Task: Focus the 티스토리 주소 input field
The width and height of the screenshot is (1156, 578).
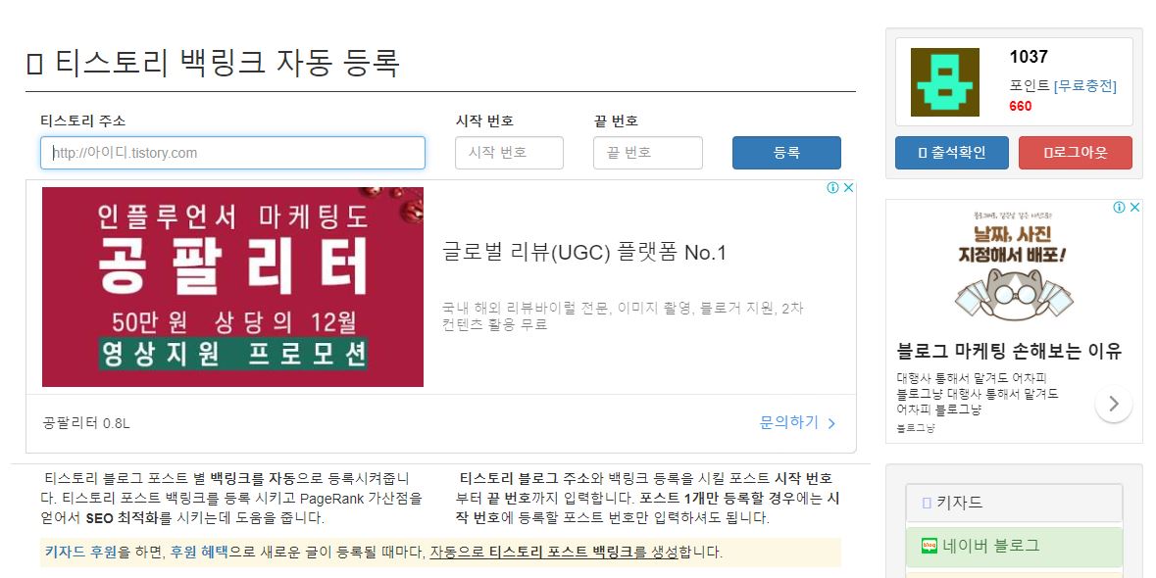Action: 233,153
